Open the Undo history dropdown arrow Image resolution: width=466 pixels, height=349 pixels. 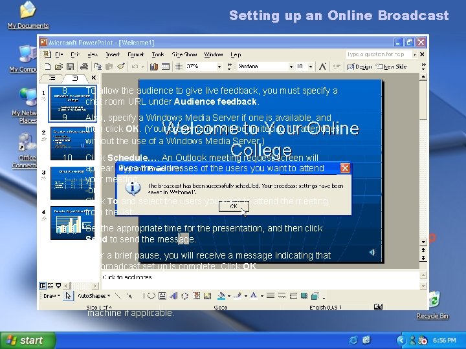coord(143,67)
